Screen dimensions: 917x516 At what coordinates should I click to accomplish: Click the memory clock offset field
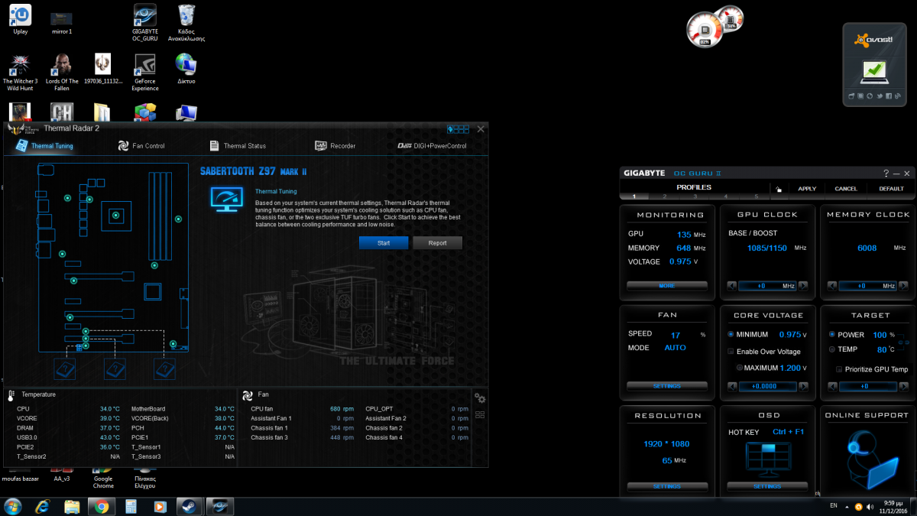868,286
